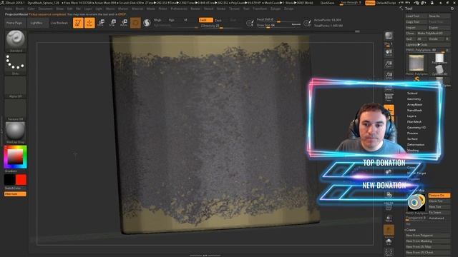Click the Scroll canvas icon
458x257 pixels.
[x=389, y=52]
